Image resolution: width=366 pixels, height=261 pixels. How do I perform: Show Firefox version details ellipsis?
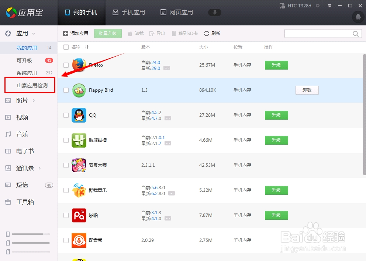(167, 68)
